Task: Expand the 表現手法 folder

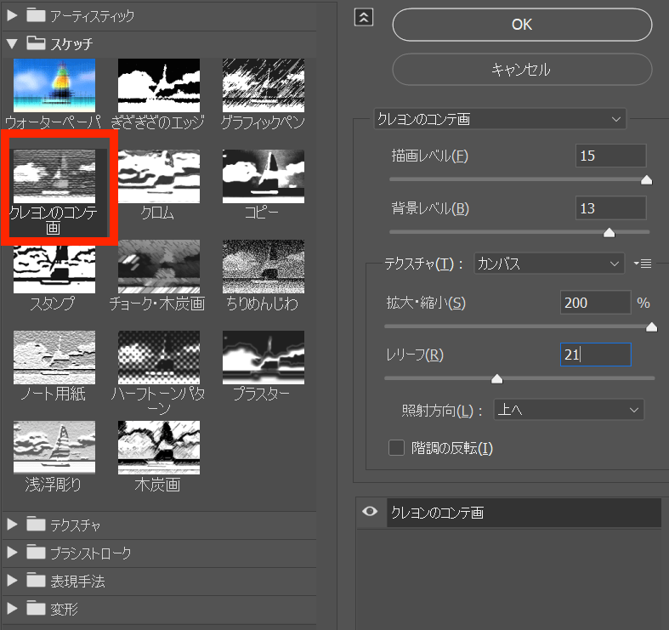Action: [13, 581]
